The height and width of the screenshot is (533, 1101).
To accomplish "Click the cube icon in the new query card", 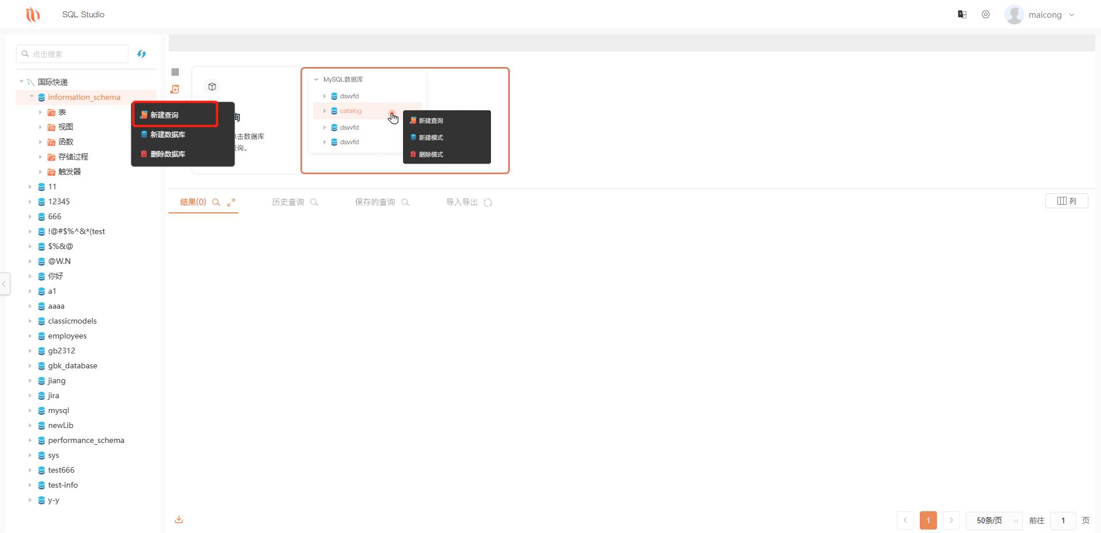I will 212,87.
